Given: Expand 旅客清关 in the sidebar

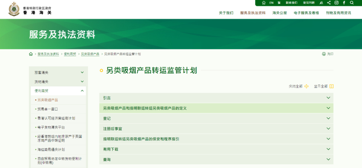Looking at the screenshot, I should (59, 72).
